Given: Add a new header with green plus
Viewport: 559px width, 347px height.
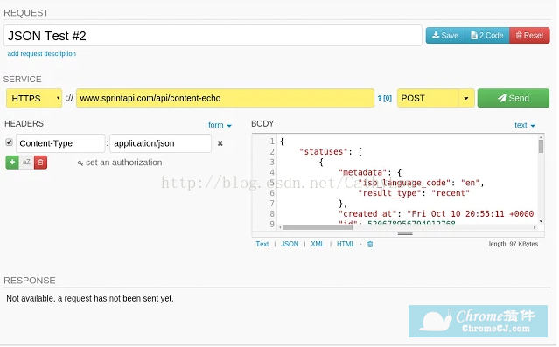Looking at the screenshot, I should coord(12,163).
